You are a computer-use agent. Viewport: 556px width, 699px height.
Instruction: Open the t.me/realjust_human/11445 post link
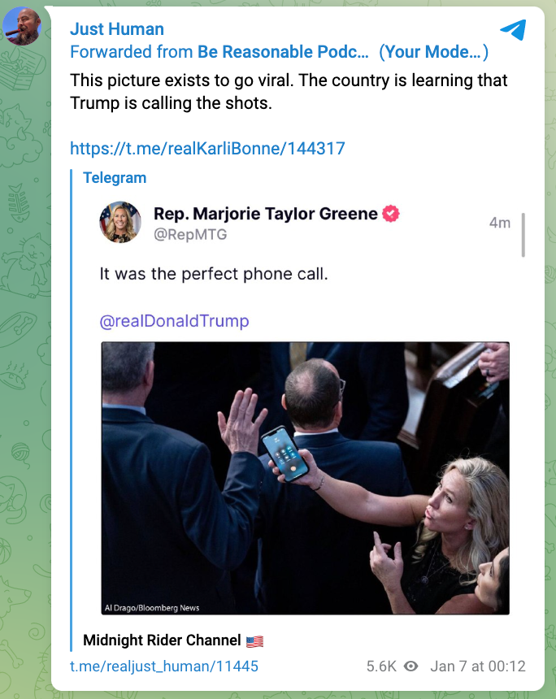[x=164, y=666]
